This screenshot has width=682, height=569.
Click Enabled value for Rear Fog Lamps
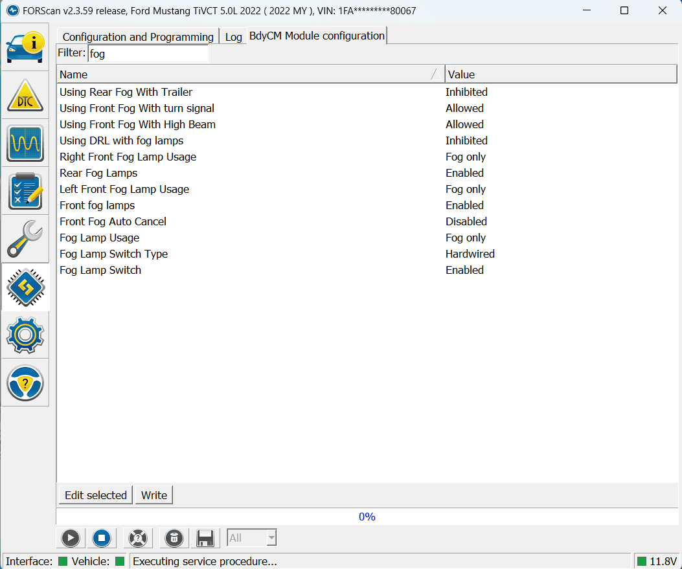pyautogui.click(x=464, y=173)
